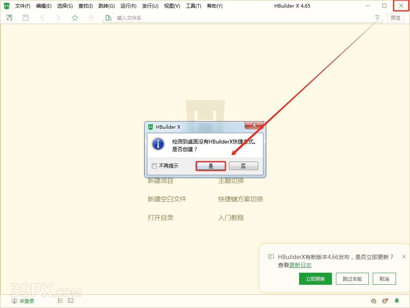
Task: Close the HBuilder X main window
Action: point(401,6)
